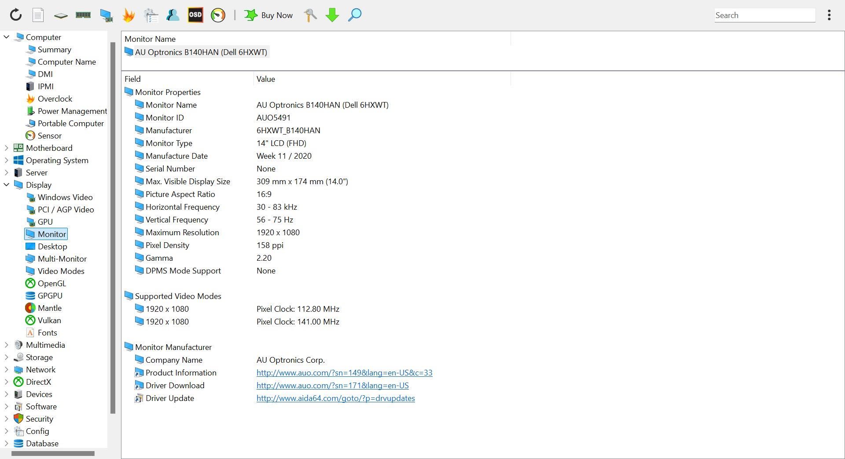Screen dimensions: 845x459
Task: Click the Value column header
Action: [382, 79]
